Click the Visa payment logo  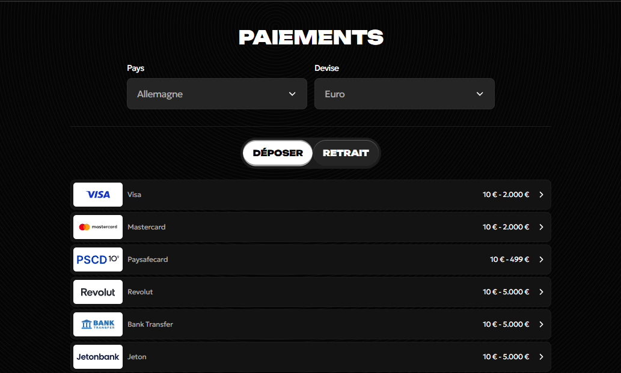pos(97,194)
